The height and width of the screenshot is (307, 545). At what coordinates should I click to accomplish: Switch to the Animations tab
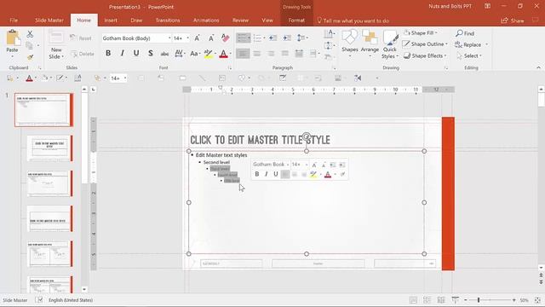206,20
